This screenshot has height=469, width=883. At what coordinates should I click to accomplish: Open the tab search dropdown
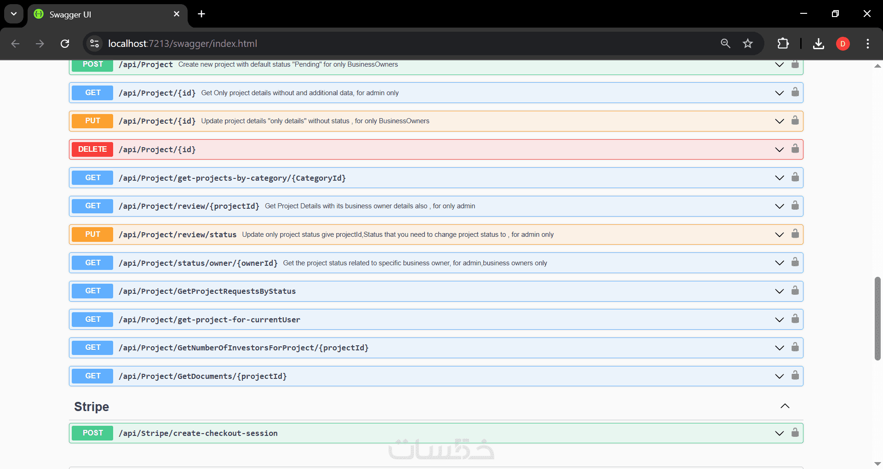pyautogui.click(x=14, y=14)
